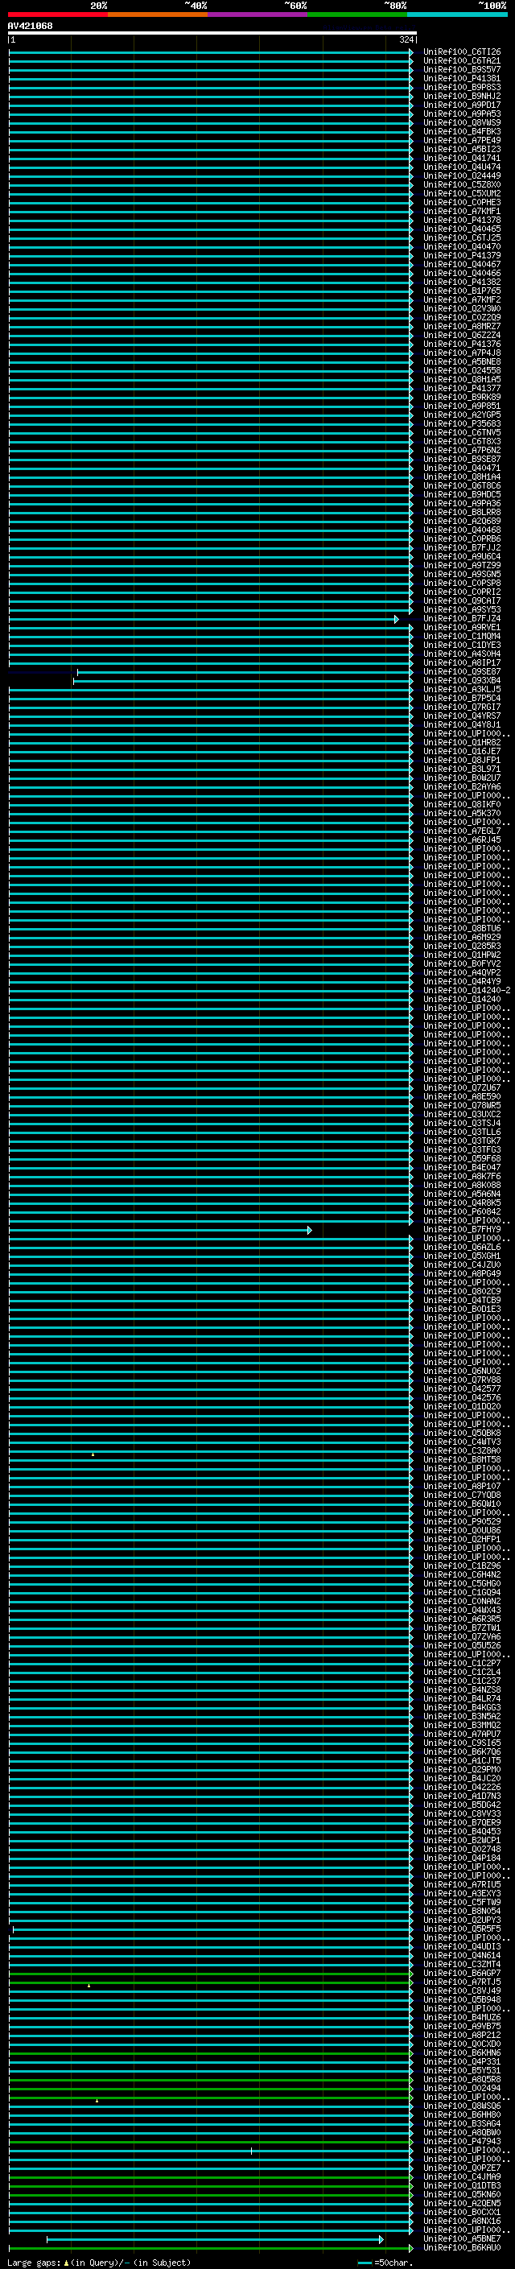The height and width of the screenshot is (2269, 515).
Task: Select hit label UniRef100_Q6NU02
Action: point(461,1372)
